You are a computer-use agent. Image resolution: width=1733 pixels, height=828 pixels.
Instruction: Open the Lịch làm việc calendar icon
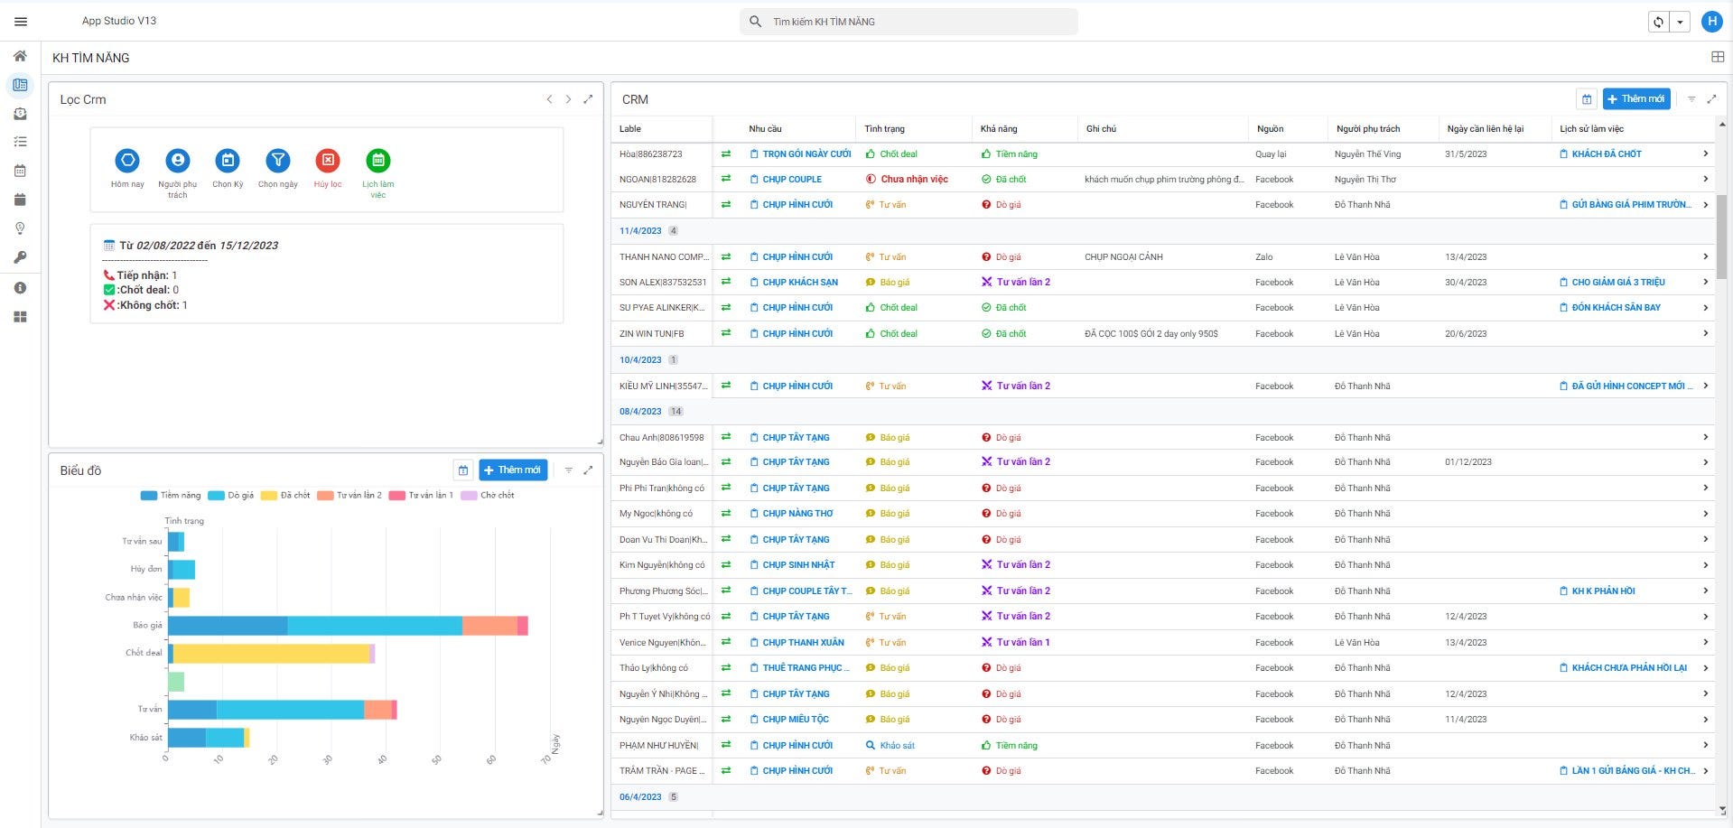(x=378, y=161)
